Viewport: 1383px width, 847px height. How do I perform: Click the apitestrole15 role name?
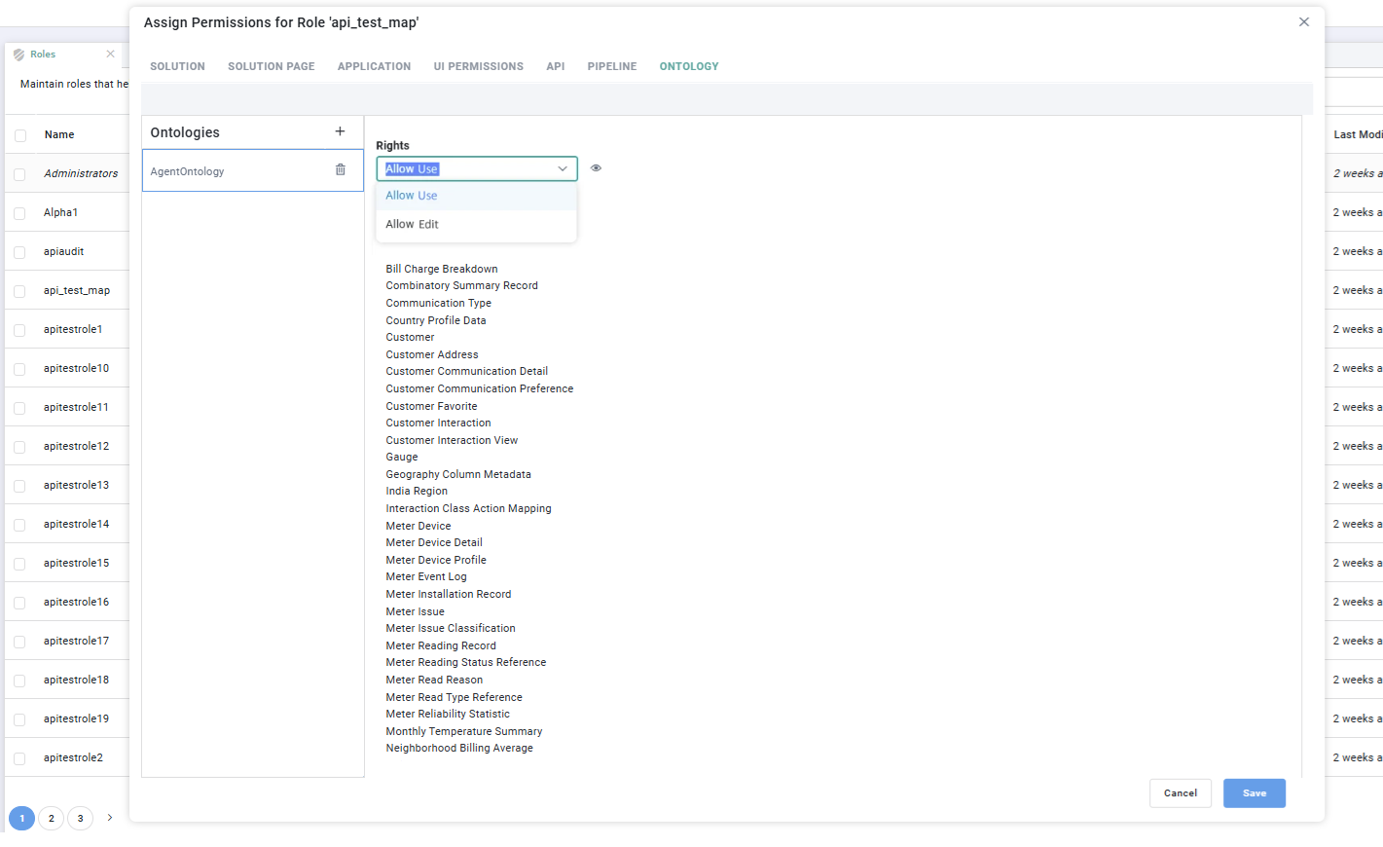76,563
